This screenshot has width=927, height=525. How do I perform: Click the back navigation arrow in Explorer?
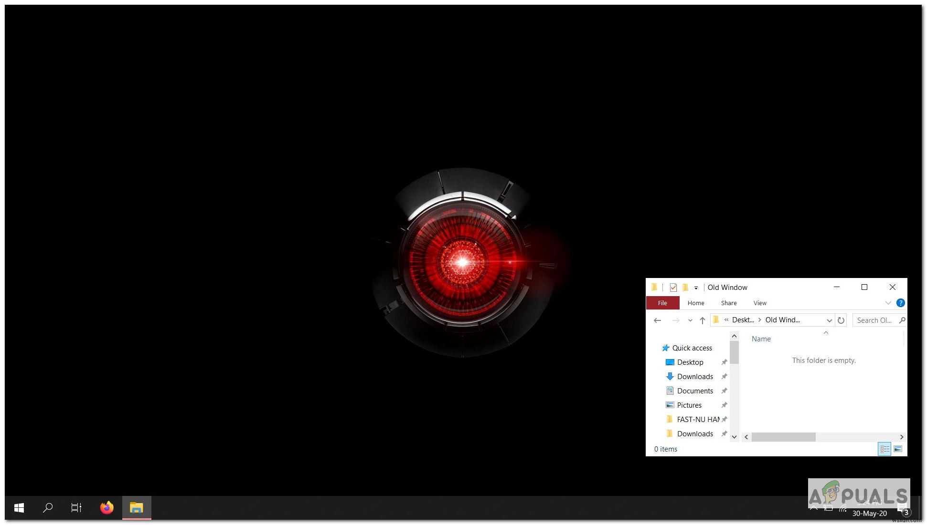point(658,319)
